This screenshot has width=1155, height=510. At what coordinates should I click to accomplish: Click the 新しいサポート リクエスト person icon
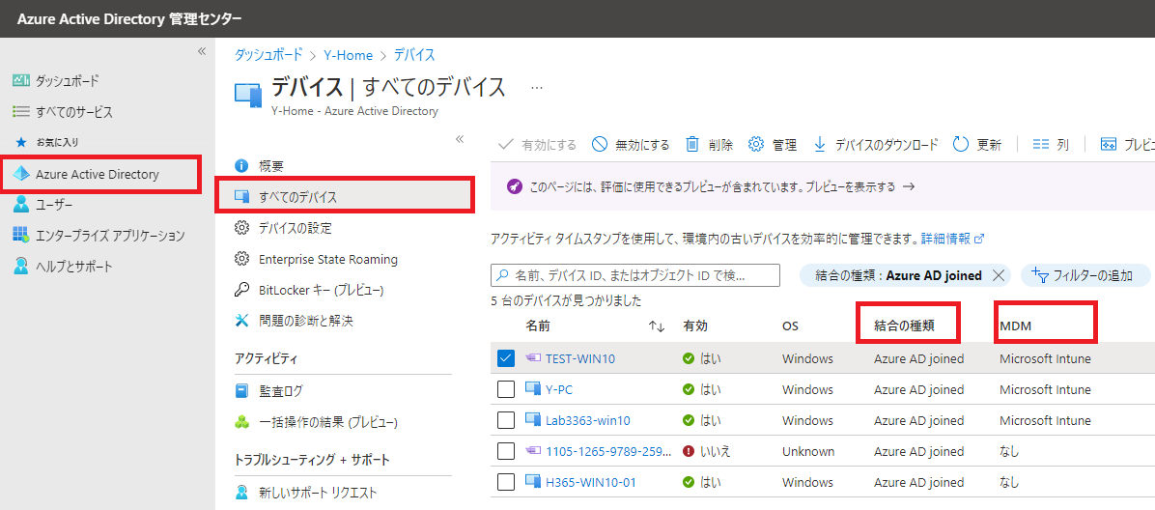[x=241, y=493]
